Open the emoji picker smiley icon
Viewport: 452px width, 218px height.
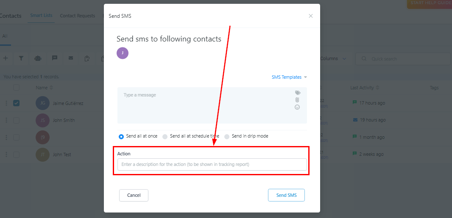(297, 107)
